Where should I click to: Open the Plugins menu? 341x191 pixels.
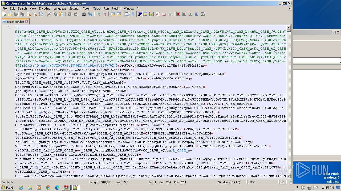click(x=116, y=8)
